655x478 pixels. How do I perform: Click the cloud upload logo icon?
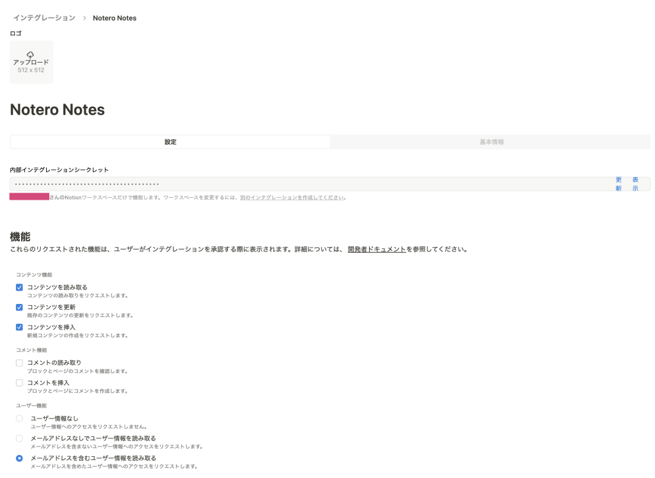tap(31, 55)
